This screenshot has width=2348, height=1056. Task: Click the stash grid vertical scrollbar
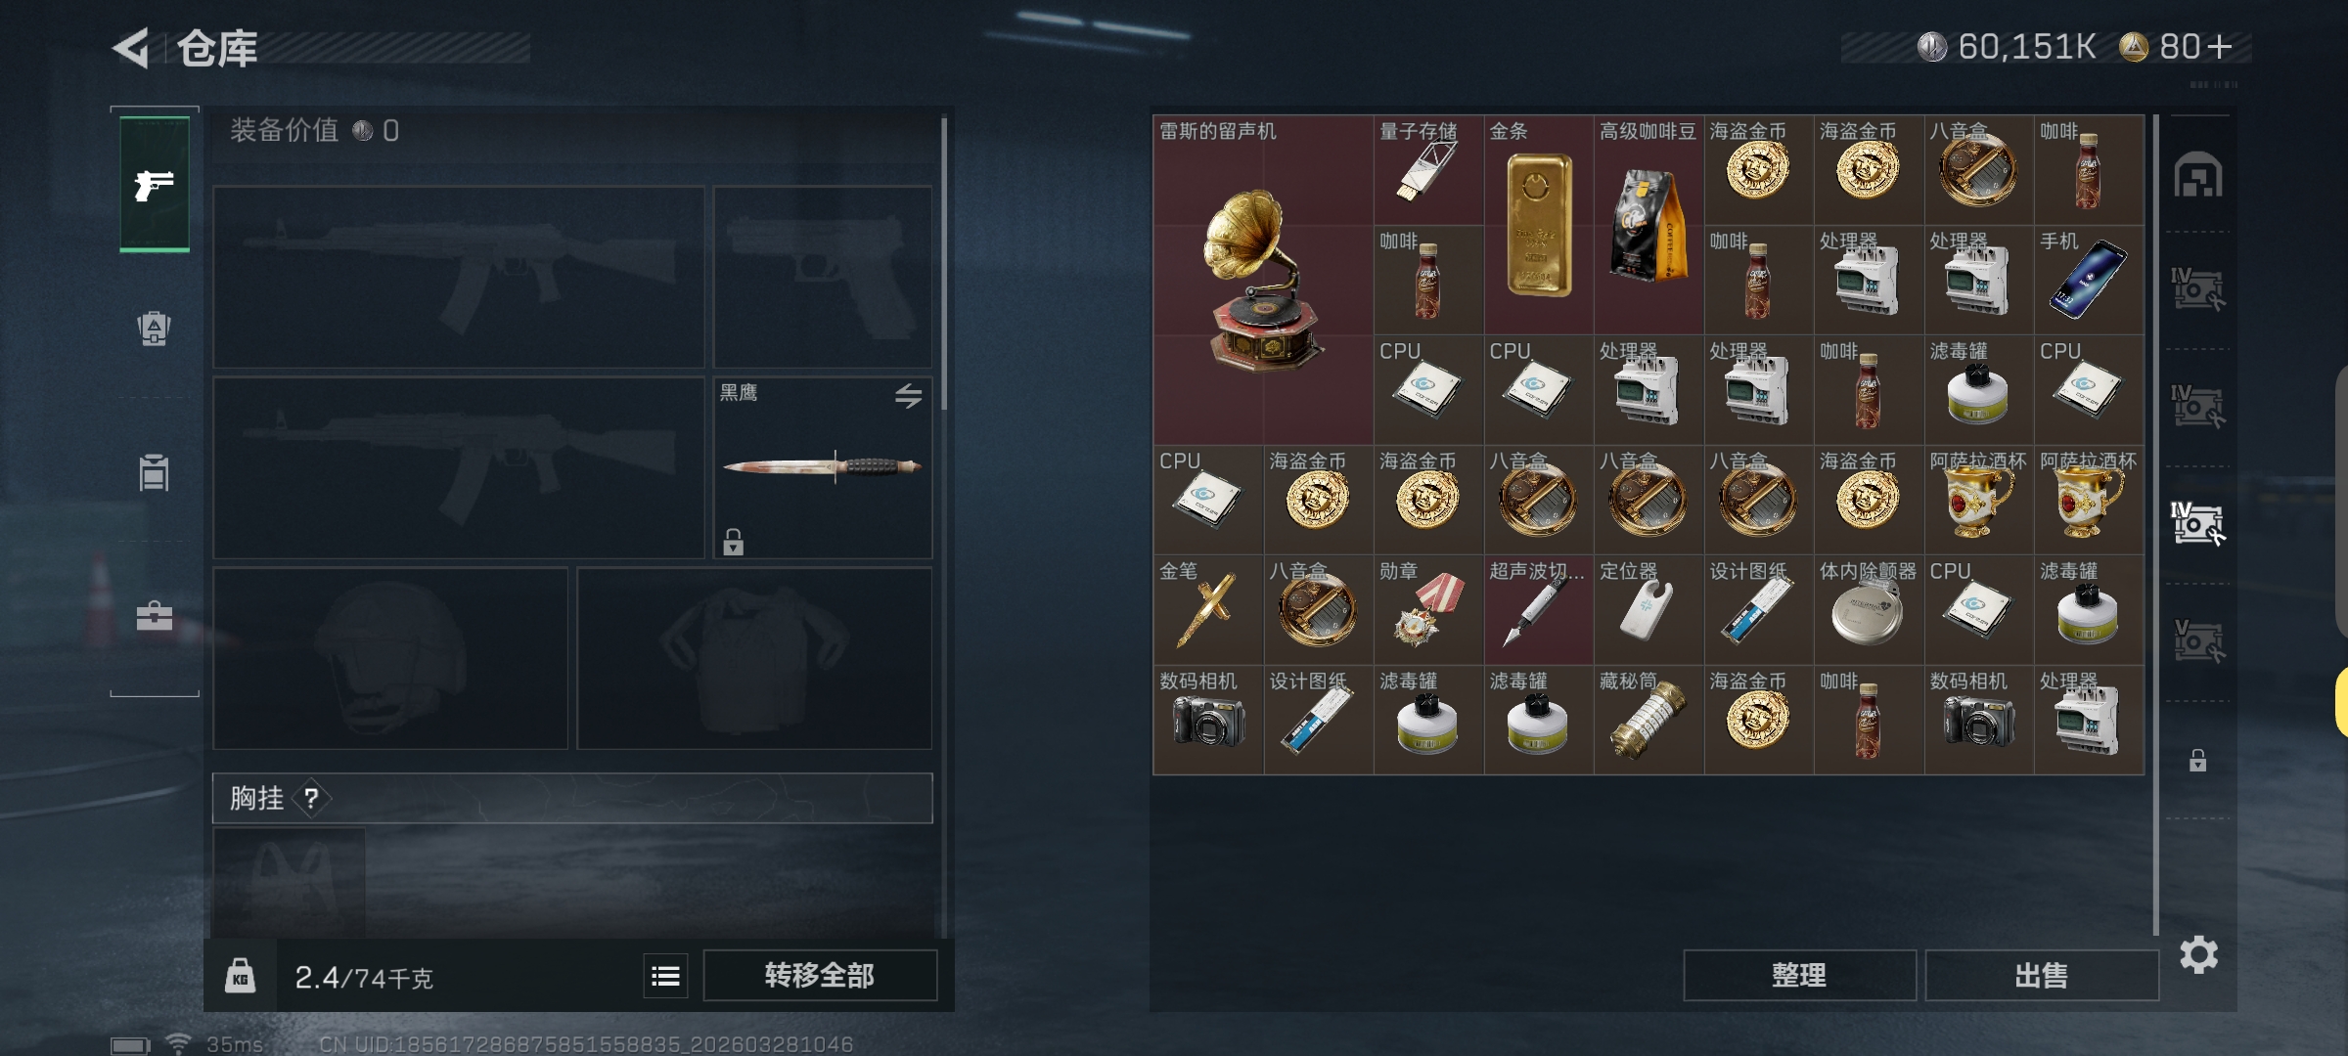(2155, 524)
